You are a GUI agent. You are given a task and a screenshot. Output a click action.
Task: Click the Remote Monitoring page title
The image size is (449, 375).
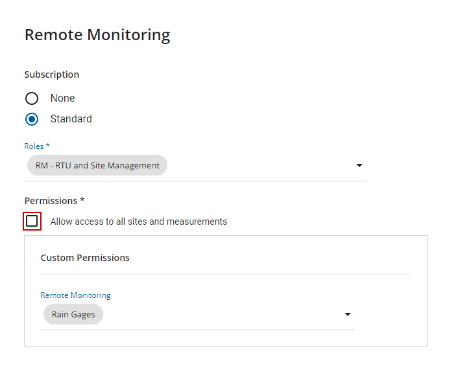tap(97, 35)
